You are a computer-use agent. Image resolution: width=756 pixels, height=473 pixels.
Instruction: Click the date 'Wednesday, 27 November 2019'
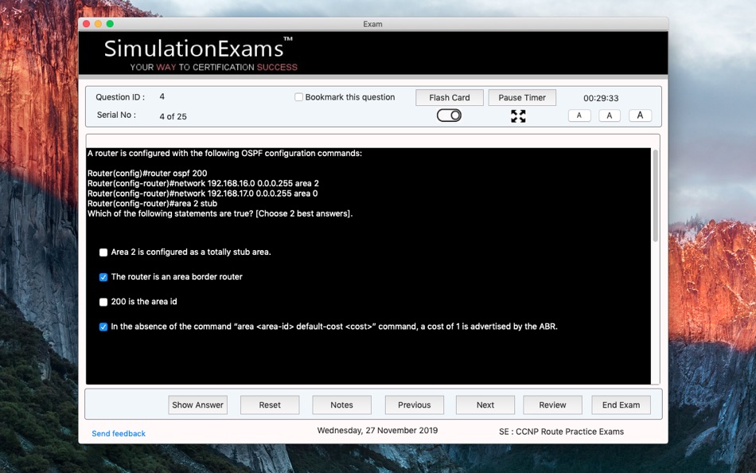tap(377, 431)
